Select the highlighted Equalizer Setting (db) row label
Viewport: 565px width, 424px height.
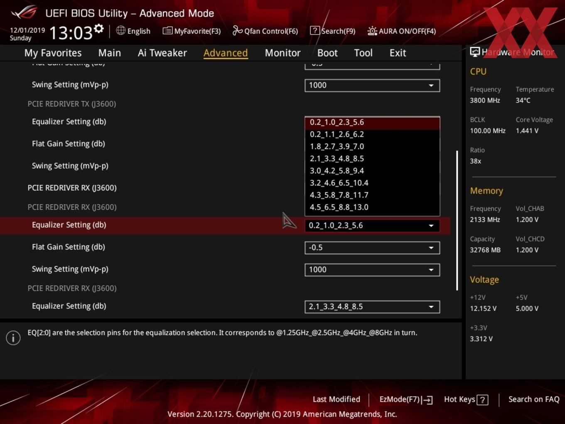click(69, 225)
